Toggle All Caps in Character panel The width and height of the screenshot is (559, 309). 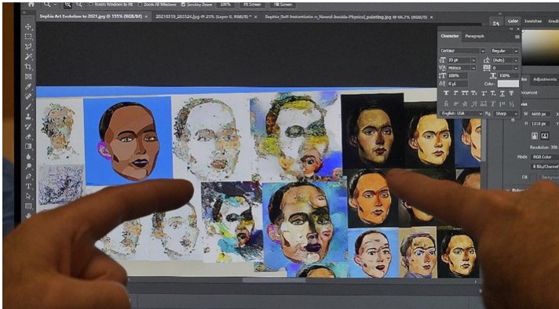[465, 93]
